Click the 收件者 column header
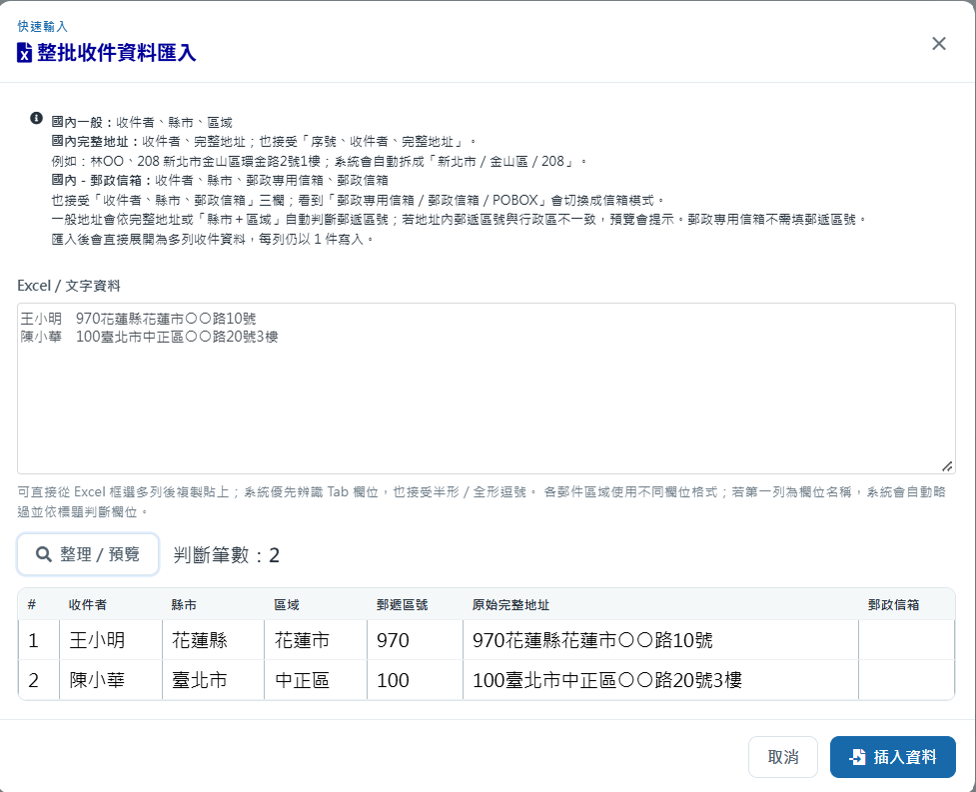The image size is (976, 792). coord(87,604)
